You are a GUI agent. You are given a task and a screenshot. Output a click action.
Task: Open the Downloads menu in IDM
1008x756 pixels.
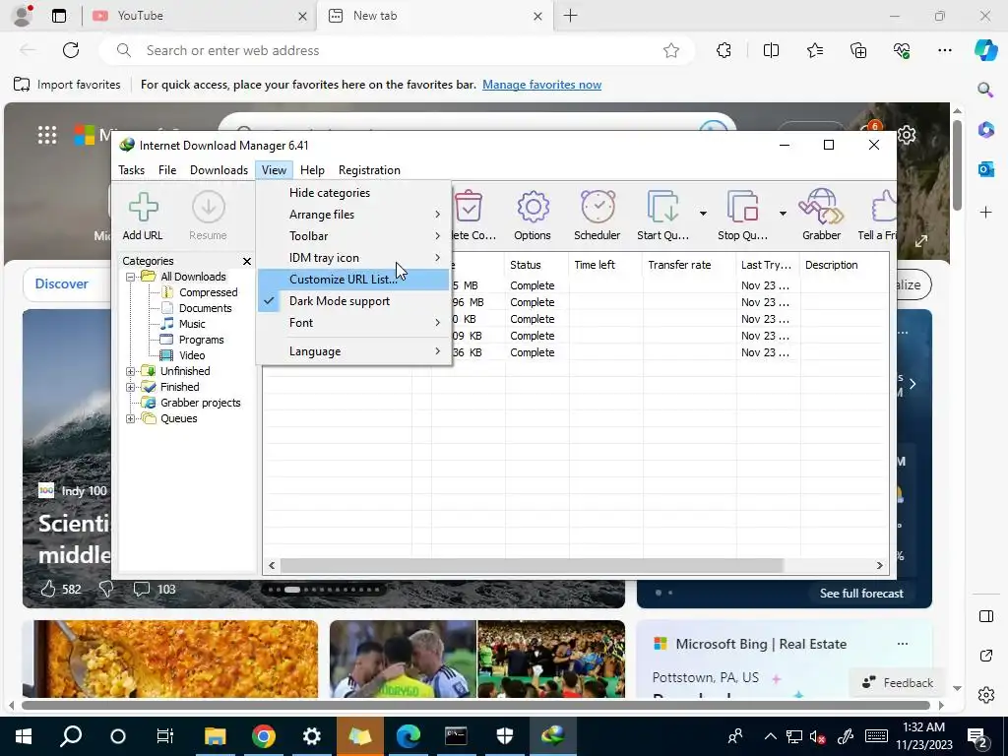[219, 170]
